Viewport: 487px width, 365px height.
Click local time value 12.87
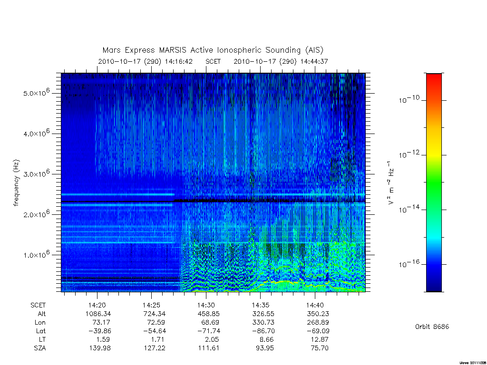pos(319,339)
